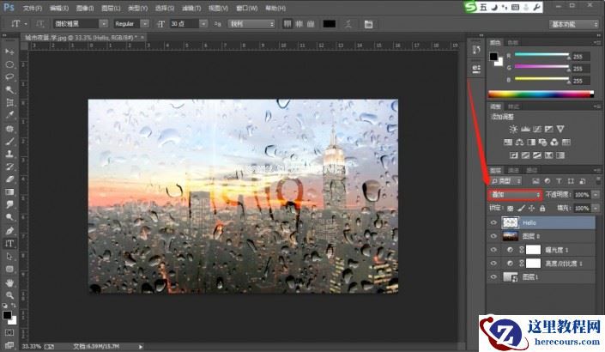Open the layer blend mode dropdown
Viewport: 605px width, 352px height.
[x=515, y=195]
